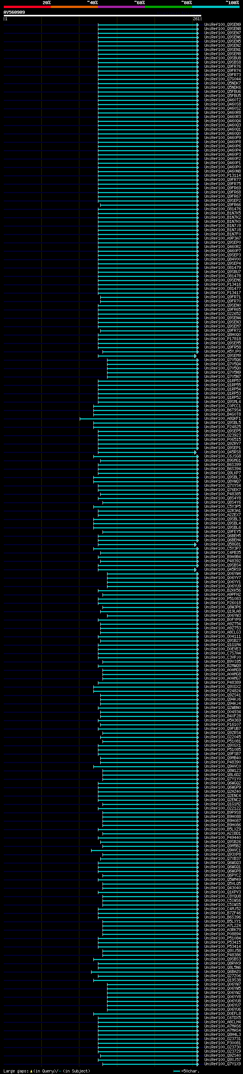Select label UniRef100_P24824
This screenshot has height=1074, width=243.
222,691
